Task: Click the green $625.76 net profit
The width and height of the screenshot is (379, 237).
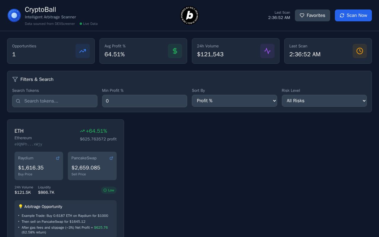Action: (101, 228)
